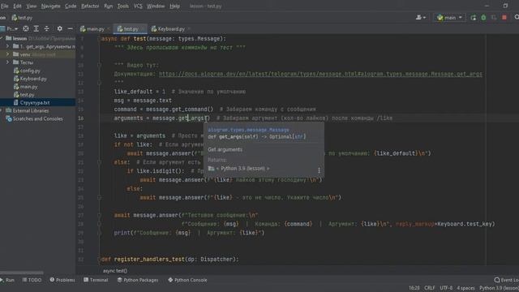Select Scratches and Consoles node

coord(34,118)
